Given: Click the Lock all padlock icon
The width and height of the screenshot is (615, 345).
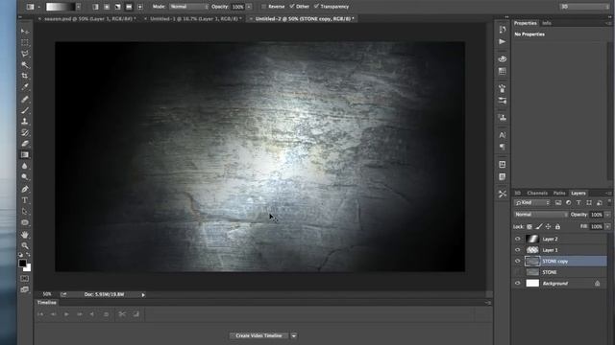Looking at the screenshot, I should [557, 226].
